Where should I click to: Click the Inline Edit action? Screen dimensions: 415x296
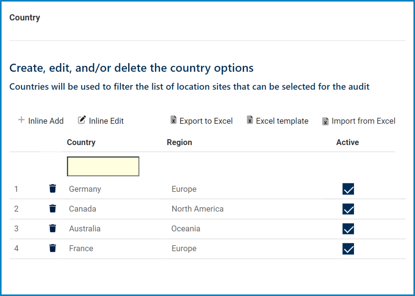pyautogui.click(x=106, y=121)
